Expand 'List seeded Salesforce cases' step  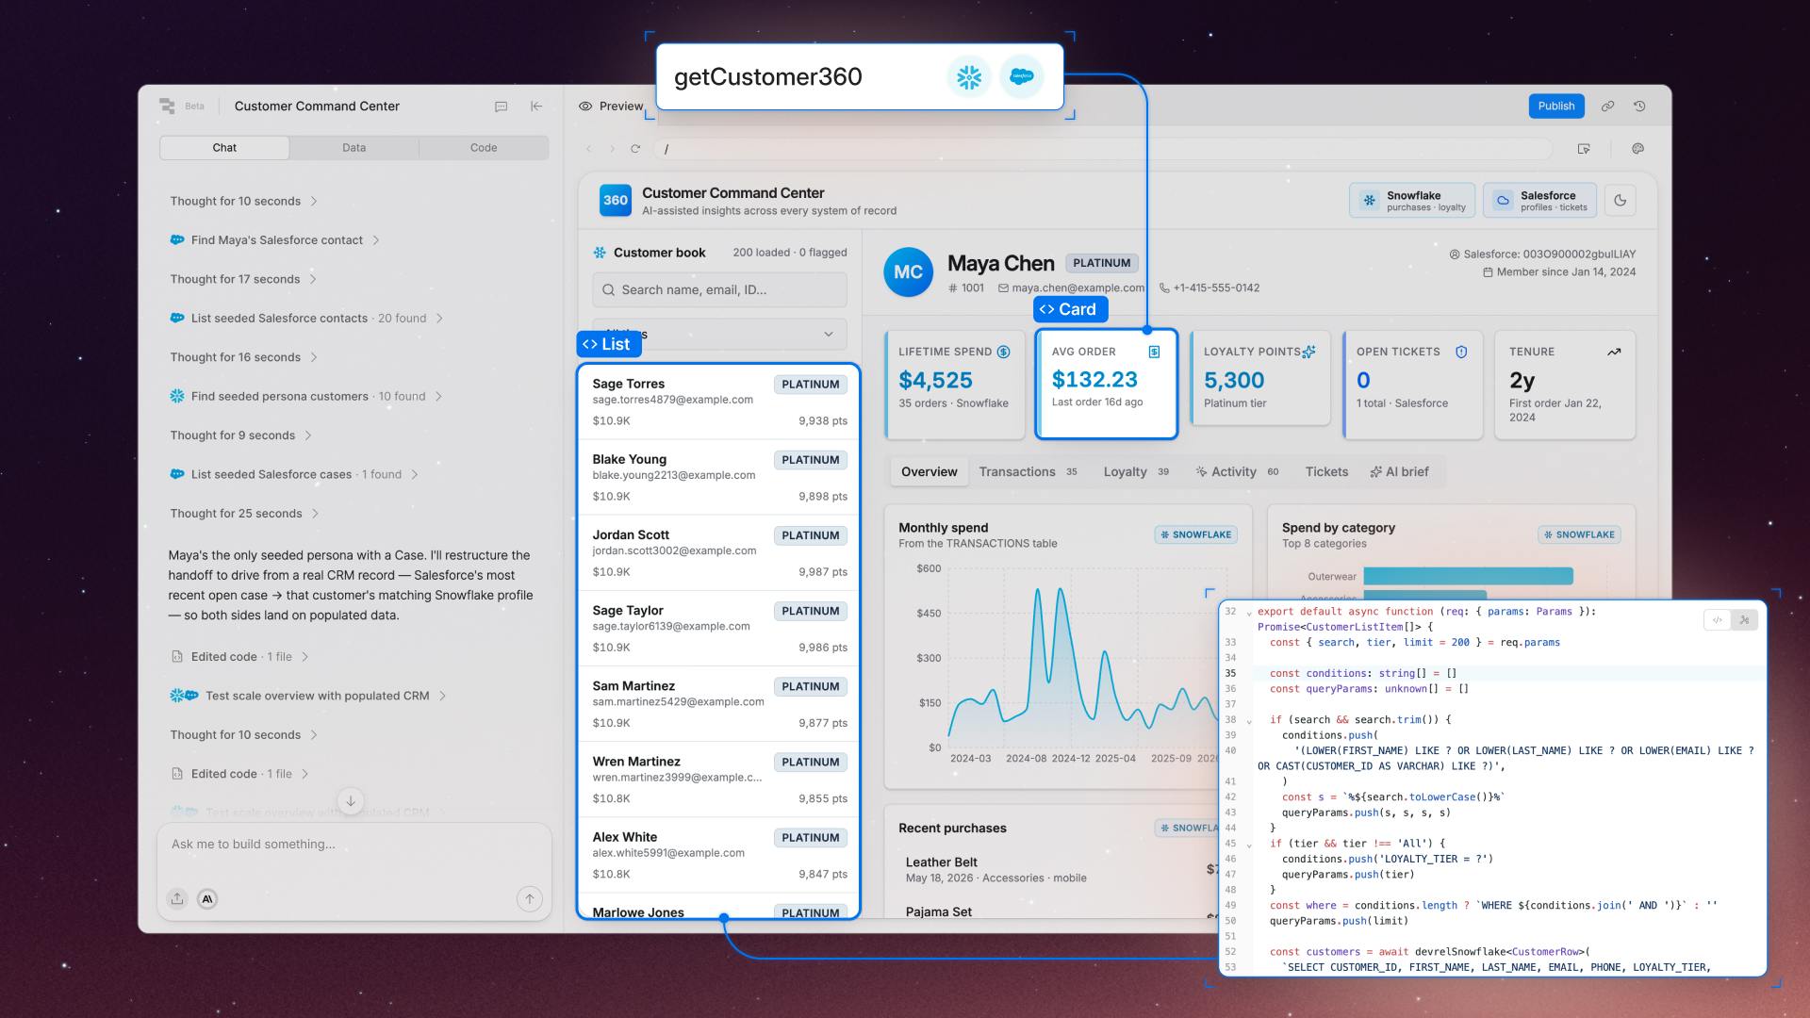(x=294, y=475)
